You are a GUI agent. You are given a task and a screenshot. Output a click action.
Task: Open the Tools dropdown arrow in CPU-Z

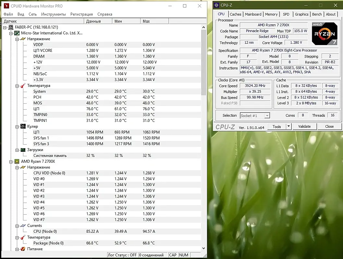coord(288,126)
